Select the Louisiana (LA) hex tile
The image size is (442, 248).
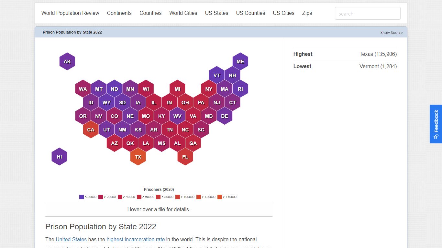pos(146,143)
